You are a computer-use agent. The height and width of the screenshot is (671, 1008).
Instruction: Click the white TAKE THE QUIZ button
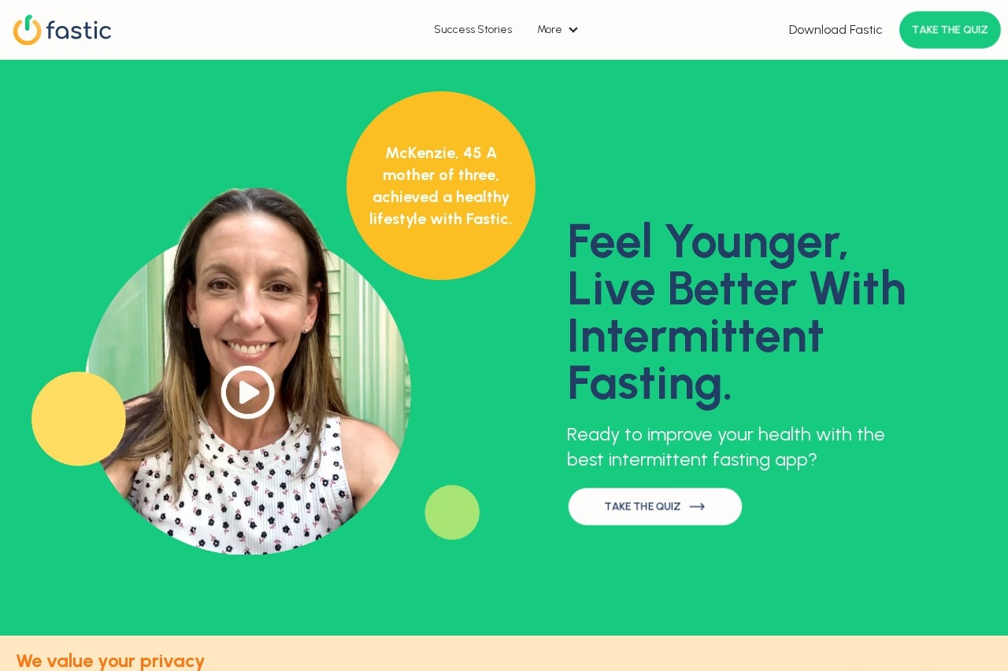click(655, 507)
